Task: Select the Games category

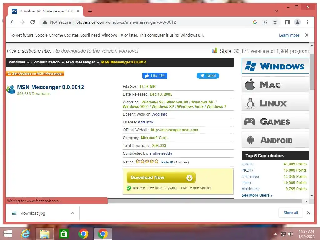Action: (x=275, y=122)
